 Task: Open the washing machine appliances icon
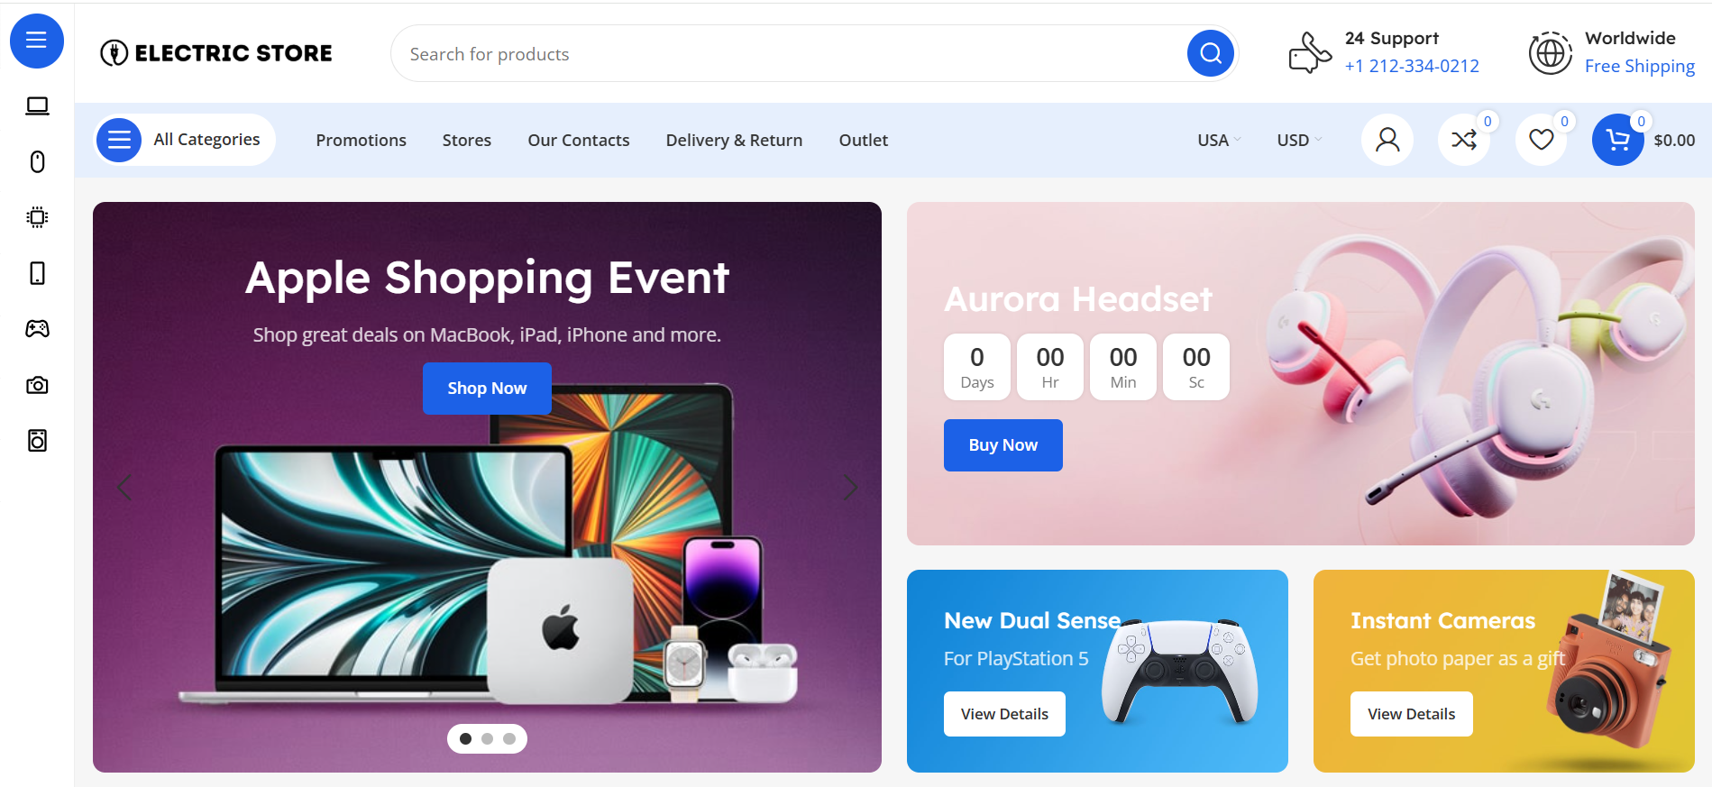[37, 441]
